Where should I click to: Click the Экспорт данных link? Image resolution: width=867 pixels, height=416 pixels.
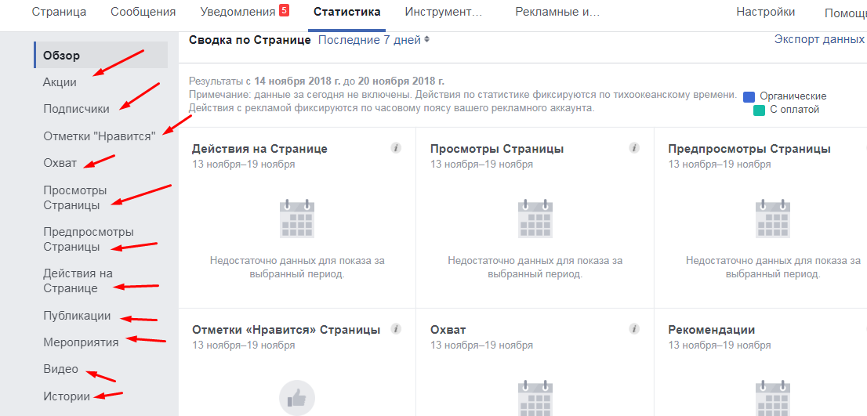[819, 39]
